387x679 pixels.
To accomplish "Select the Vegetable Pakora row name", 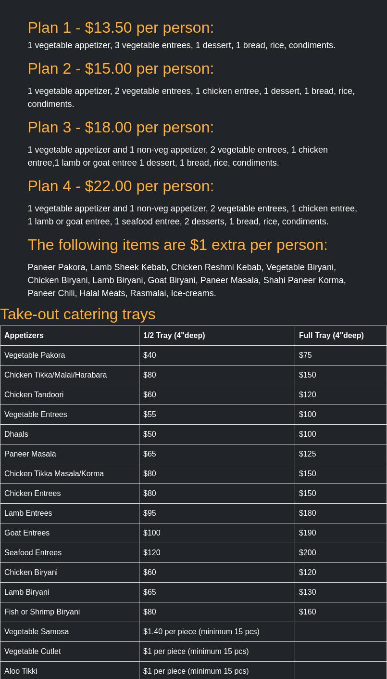I will (35, 355).
